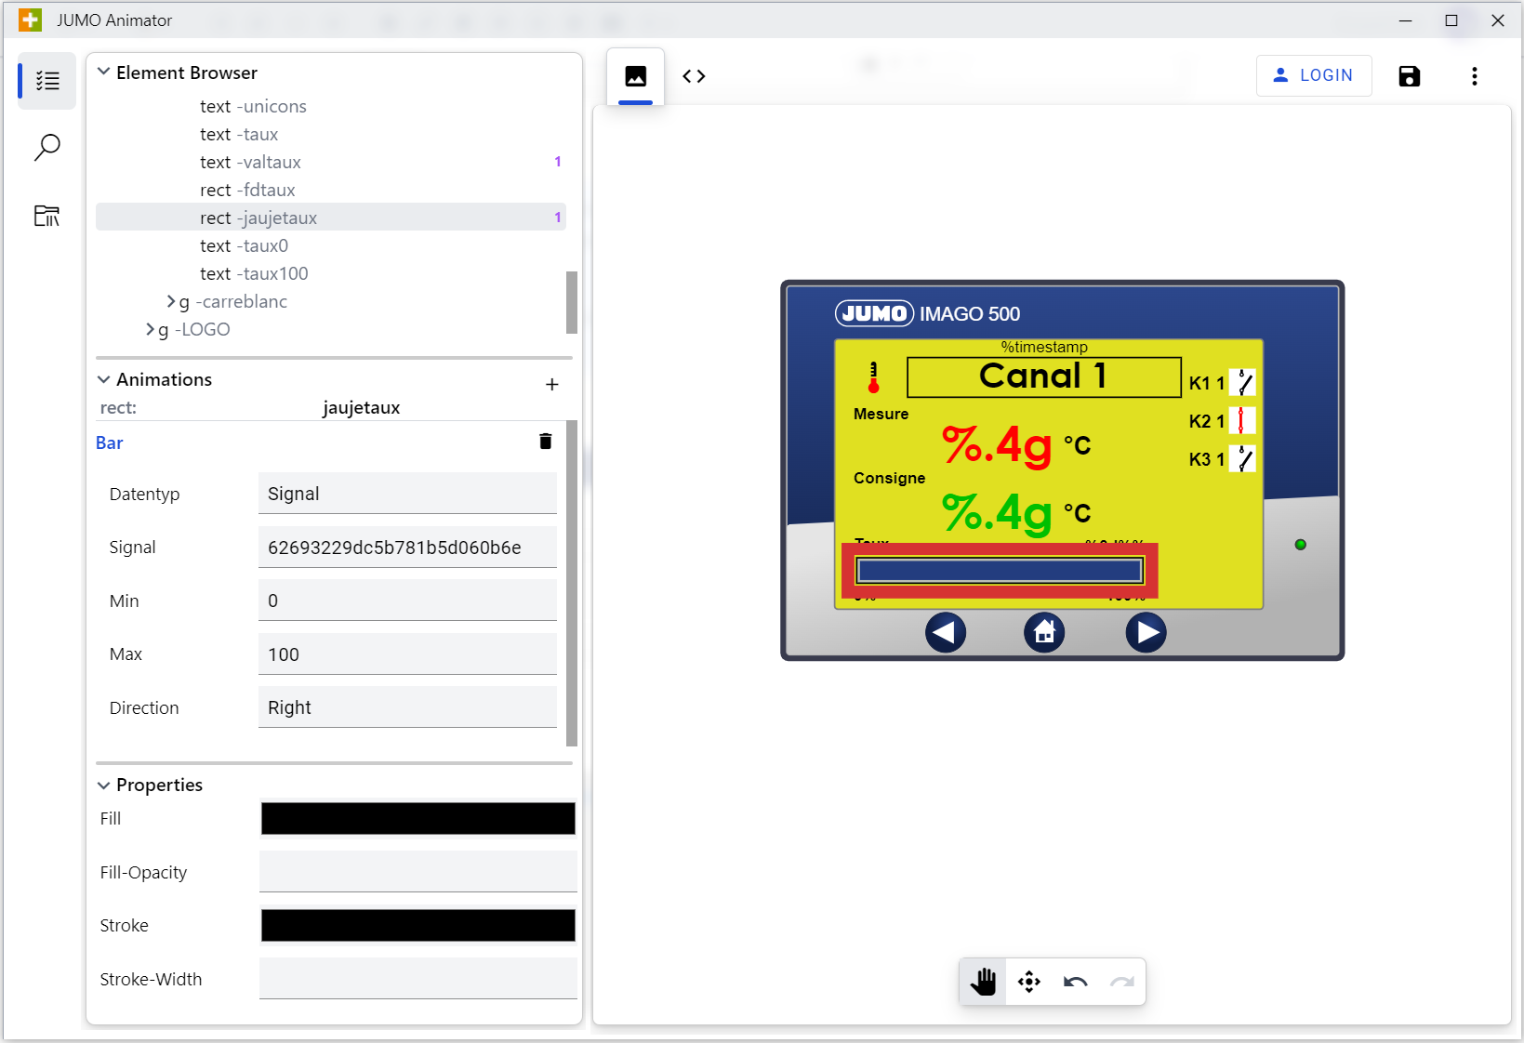Select text -valtaux in element tree
Image resolution: width=1524 pixels, height=1043 pixels.
click(250, 163)
